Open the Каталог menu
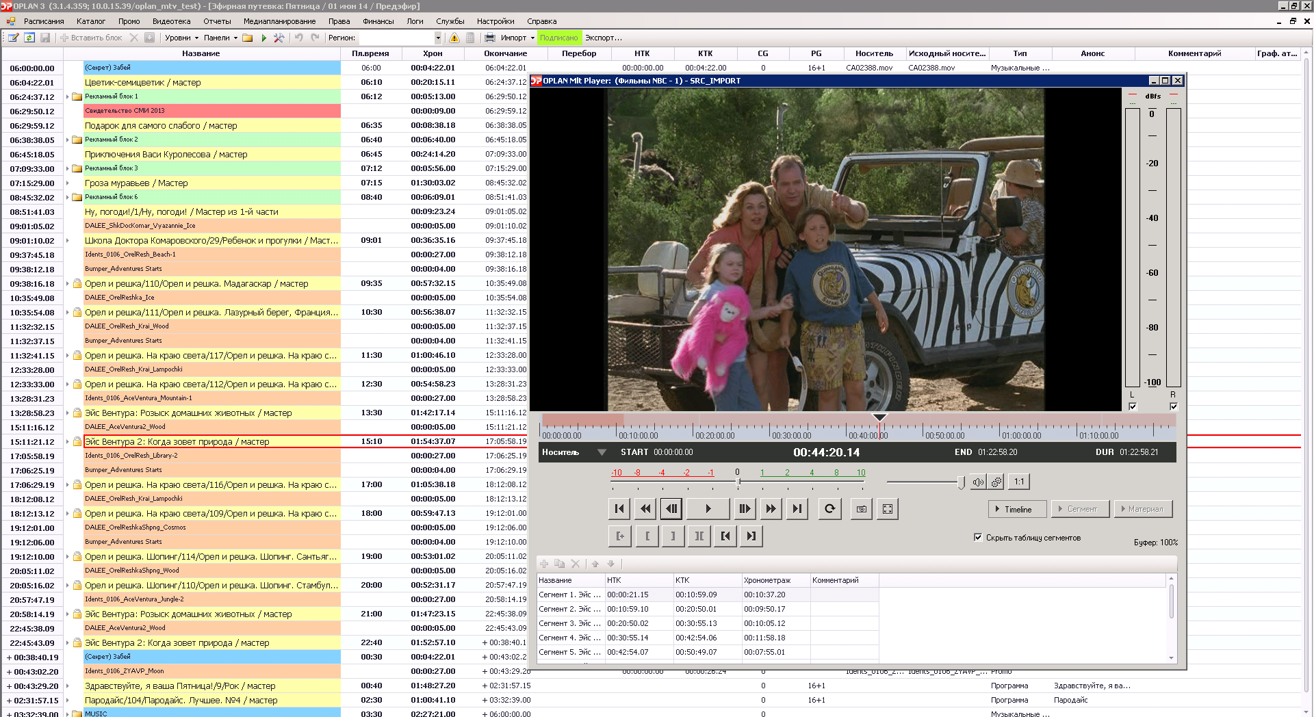This screenshot has width=1314, height=717. (x=91, y=21)
